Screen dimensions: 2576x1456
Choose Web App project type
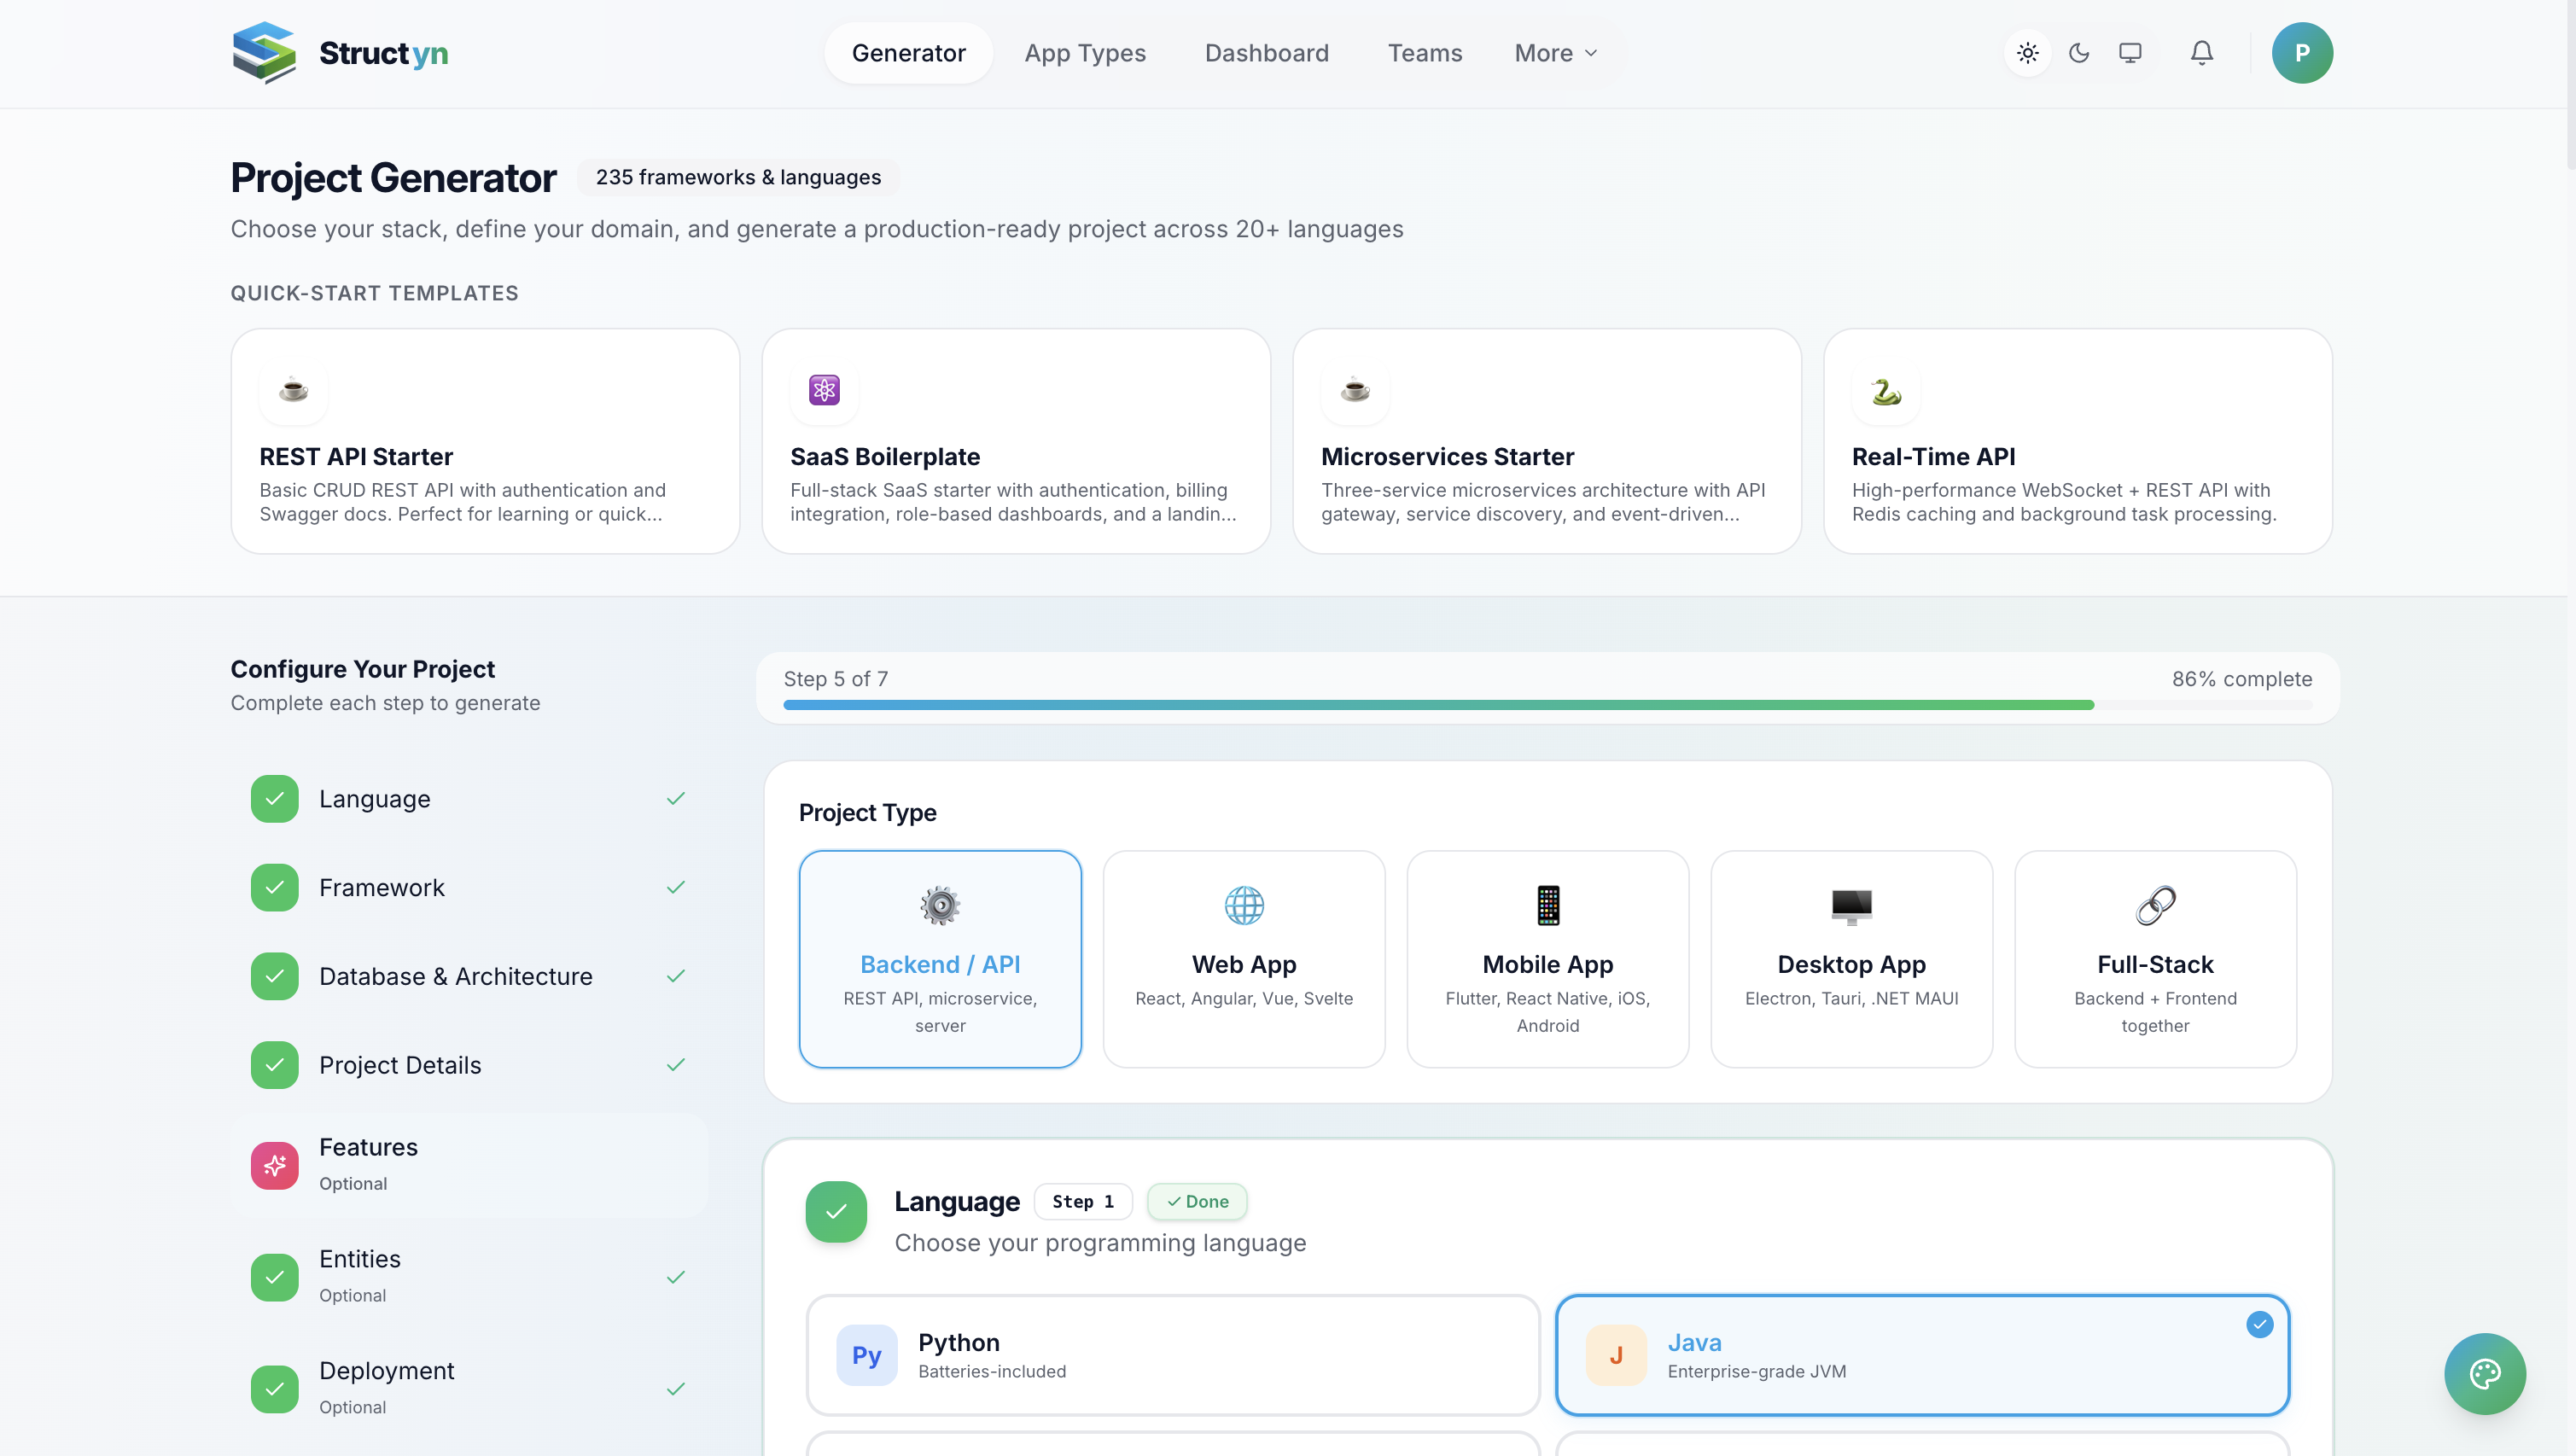[1244, 959]
